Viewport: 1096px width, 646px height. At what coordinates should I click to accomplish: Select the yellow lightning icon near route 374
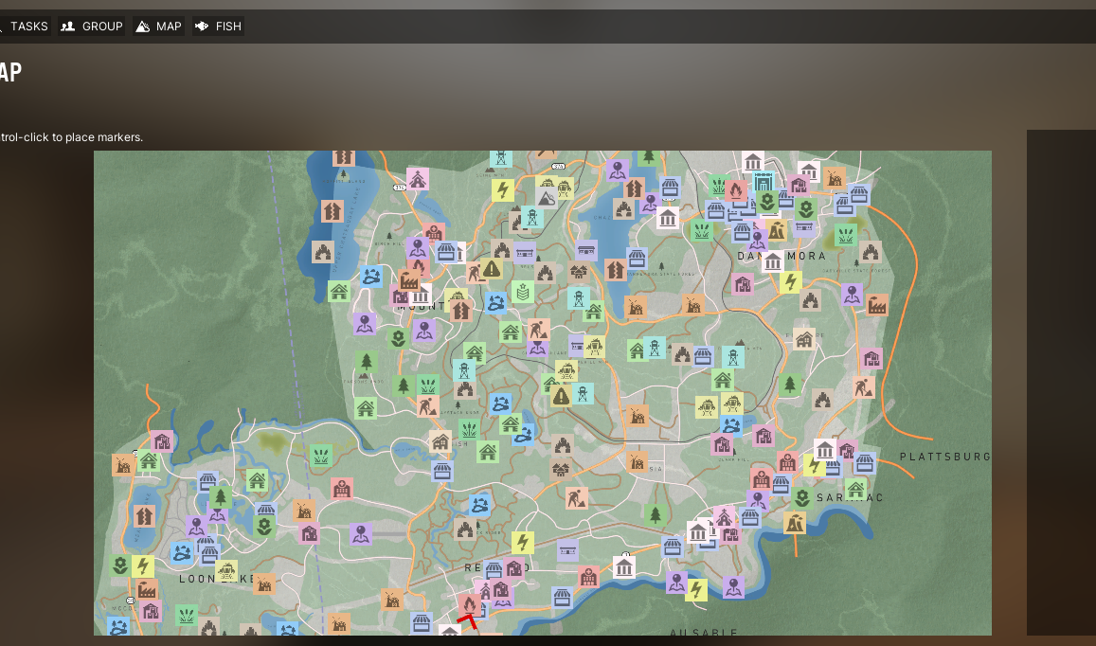(x=503, y=189)
